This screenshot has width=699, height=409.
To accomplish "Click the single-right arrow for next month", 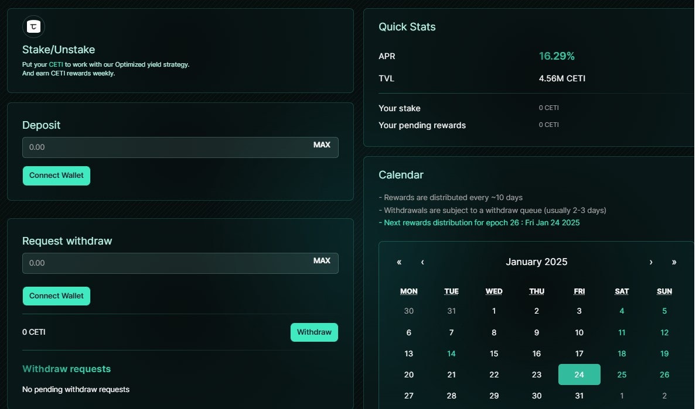I will 650,262.
